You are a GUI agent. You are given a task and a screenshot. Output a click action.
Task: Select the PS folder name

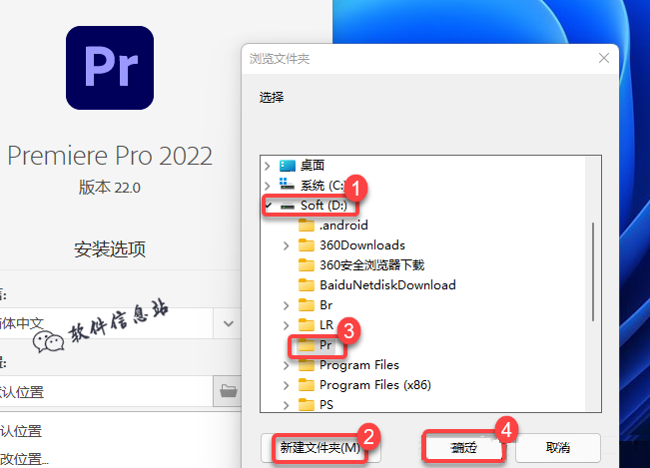326,404
